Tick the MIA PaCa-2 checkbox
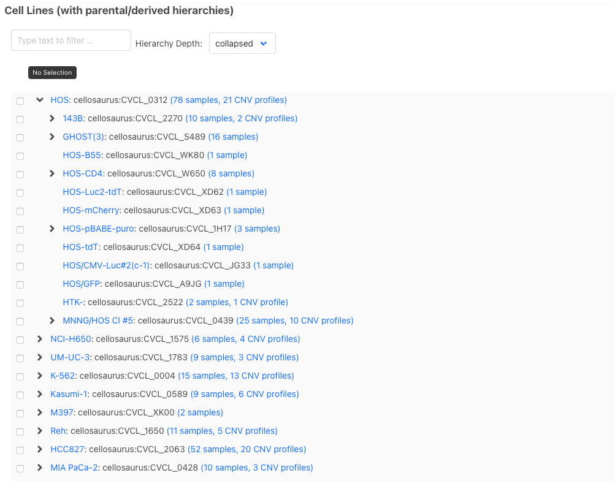 [20, 468]
